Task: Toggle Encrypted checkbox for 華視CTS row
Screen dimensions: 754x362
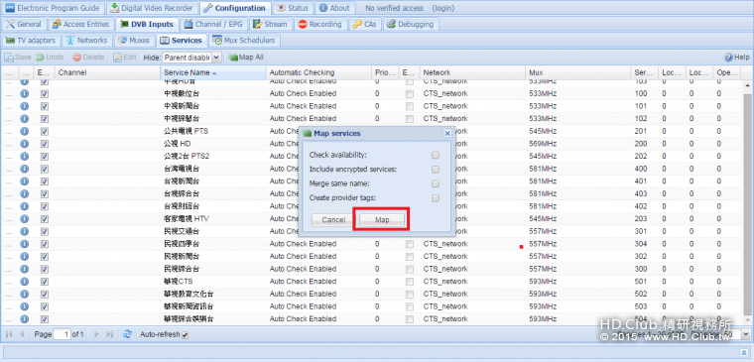Action: 409,282
